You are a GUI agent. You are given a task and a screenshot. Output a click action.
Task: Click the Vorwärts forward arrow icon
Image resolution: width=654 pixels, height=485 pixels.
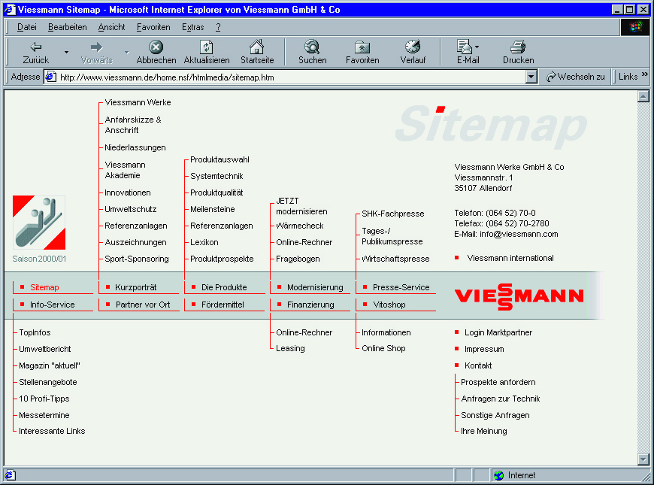(x=96, y=47)
